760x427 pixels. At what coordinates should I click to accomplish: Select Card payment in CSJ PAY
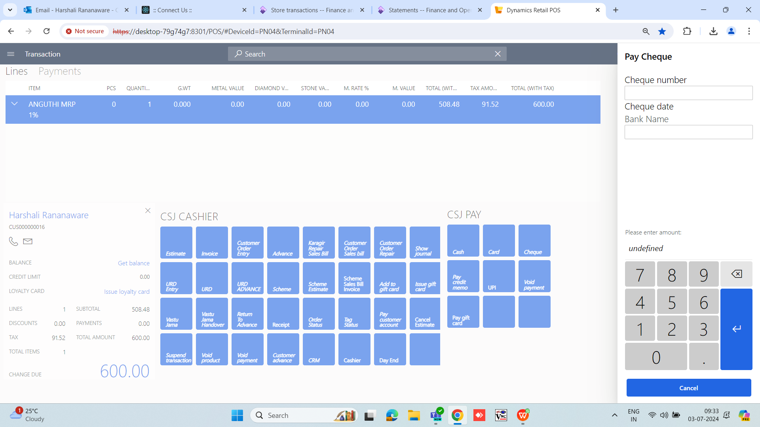[x=499, y=240]
